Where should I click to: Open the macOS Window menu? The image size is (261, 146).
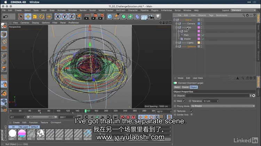click(34, 2)
